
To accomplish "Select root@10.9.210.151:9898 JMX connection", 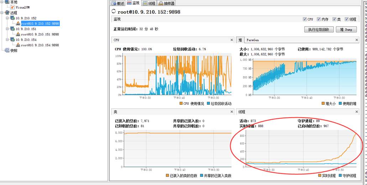I will (40, 34).
